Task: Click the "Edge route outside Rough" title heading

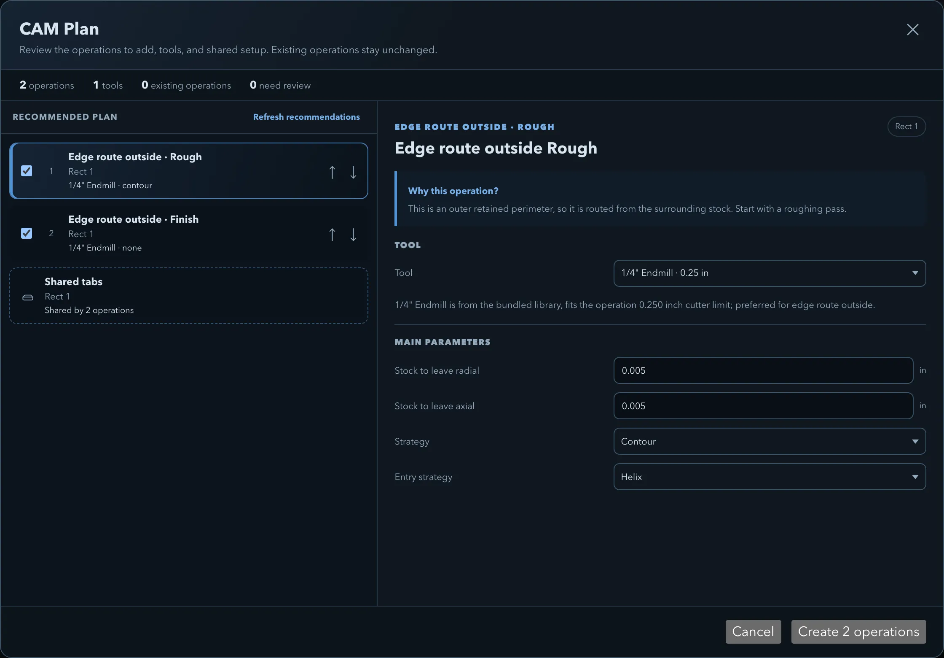Action: click(x=496, y=148)
